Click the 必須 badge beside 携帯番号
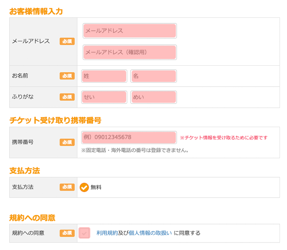Viewport: 287px width, 250px height. tap(67, 143)
